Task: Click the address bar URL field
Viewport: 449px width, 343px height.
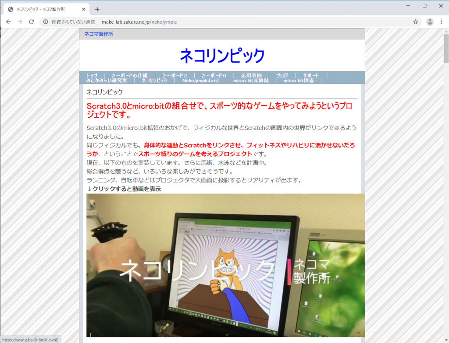Action: (219, 22)
